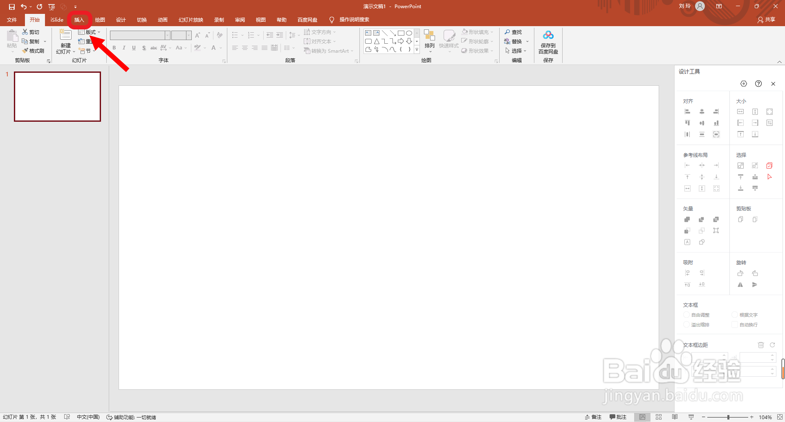Click the Tell Me lightbulb search (操作说明搜索)
Image resolution: width=785 pixels, height=422 pixels.
click(x=350, y=20)
